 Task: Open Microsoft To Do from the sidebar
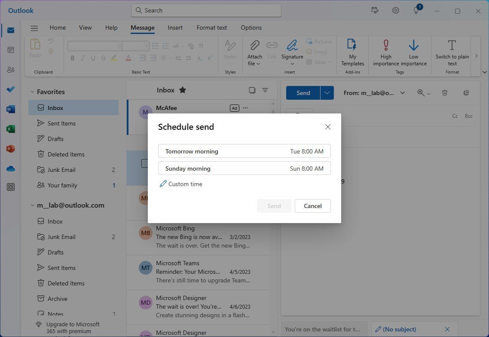pos(10,89)
